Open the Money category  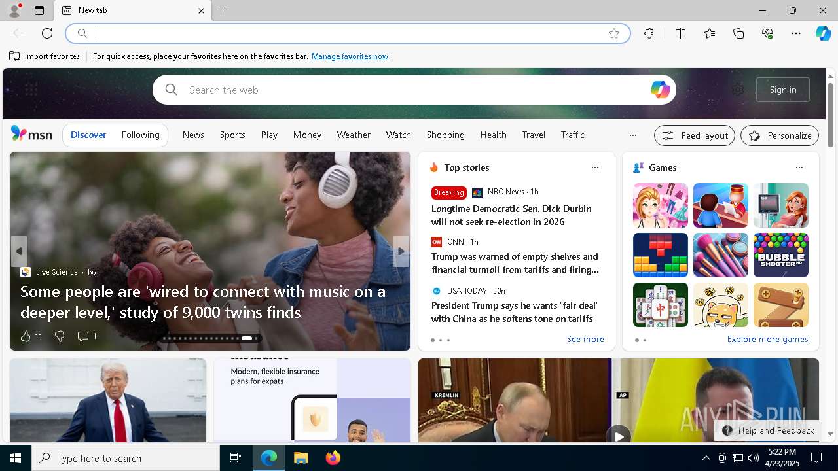tap(307, 135)
